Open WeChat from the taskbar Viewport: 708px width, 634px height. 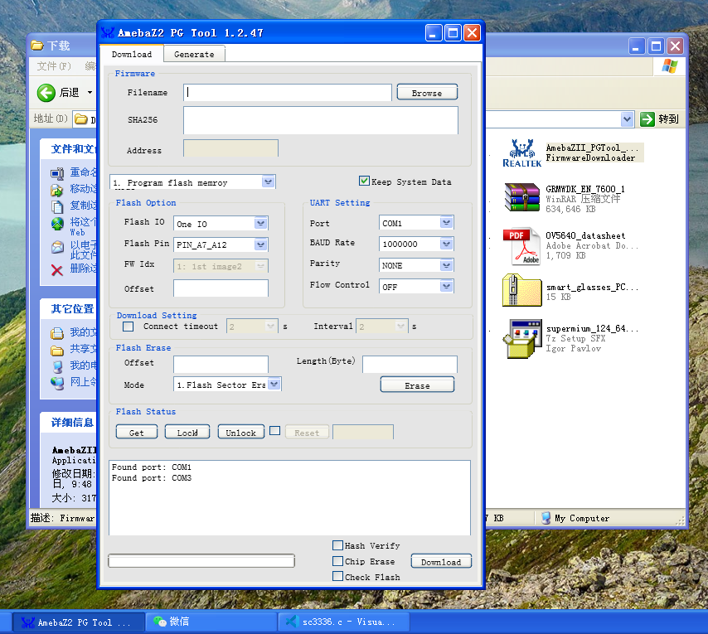click(169, 622)
